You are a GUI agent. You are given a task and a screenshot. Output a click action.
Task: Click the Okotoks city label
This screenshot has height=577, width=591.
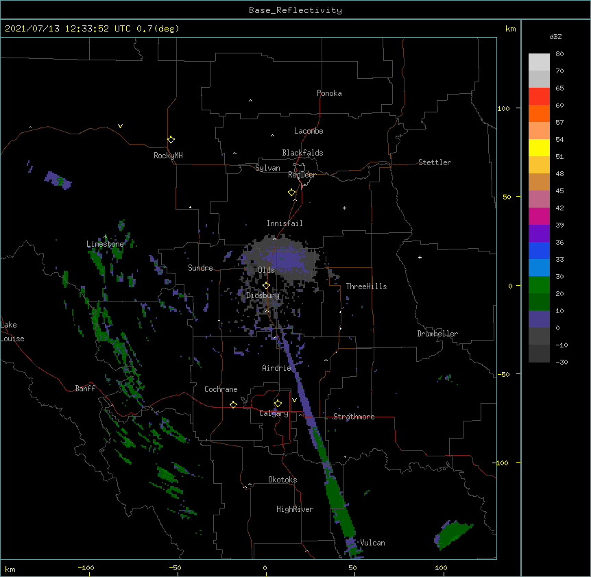[x=282, y=480]
